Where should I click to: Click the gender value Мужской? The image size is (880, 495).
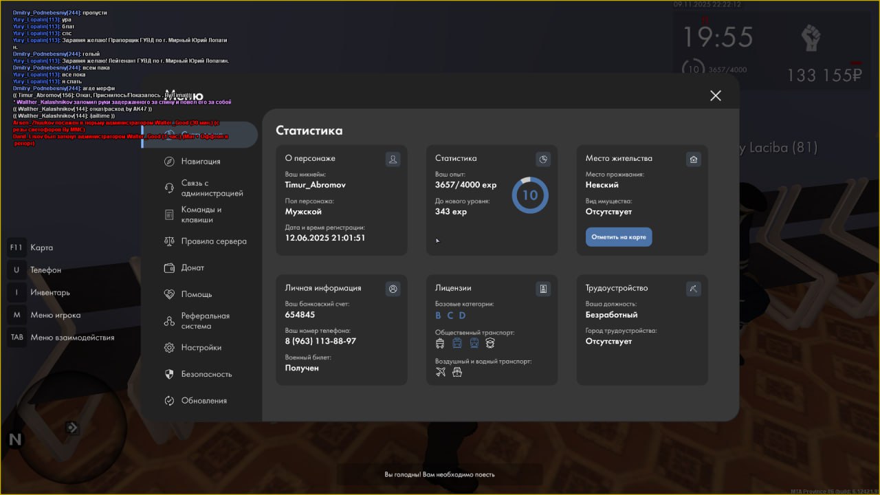pyautogui.click(x=303, y=212)
